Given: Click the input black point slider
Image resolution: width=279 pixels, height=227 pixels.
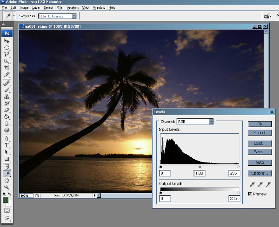Looking at the screenshot, I should (161, 167).
